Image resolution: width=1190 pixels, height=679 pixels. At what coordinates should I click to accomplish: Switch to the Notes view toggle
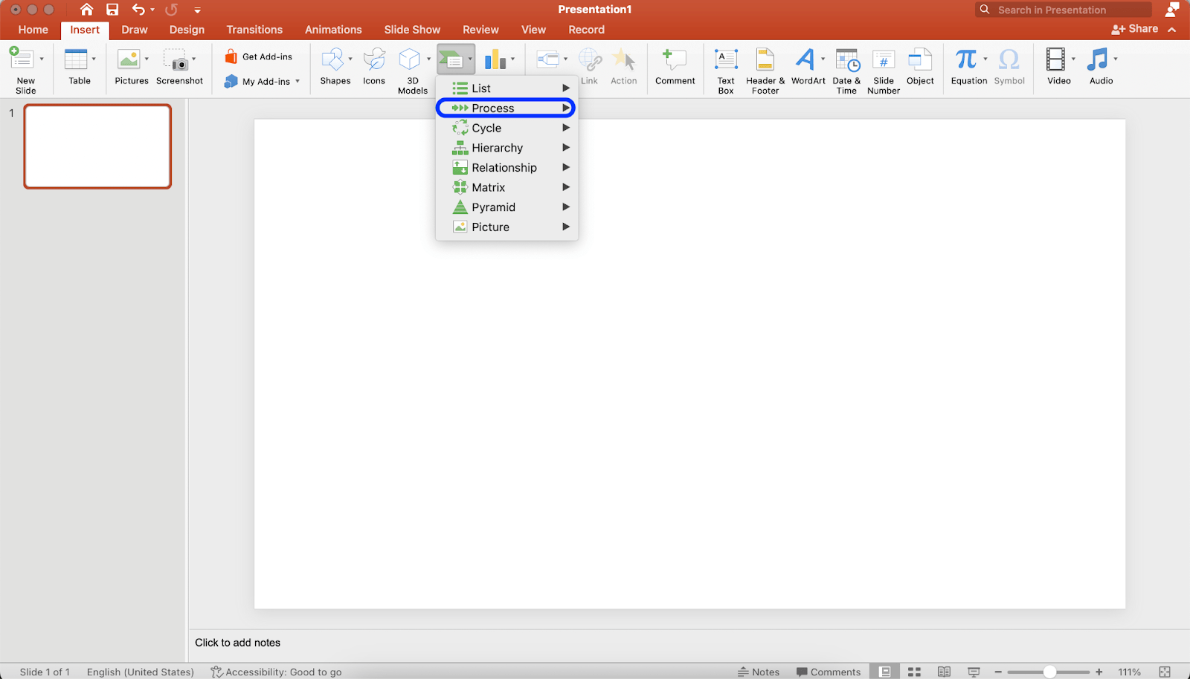pos(759,672)
